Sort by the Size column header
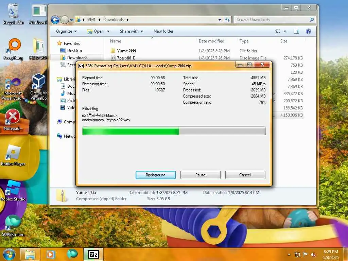 (284, 41)
